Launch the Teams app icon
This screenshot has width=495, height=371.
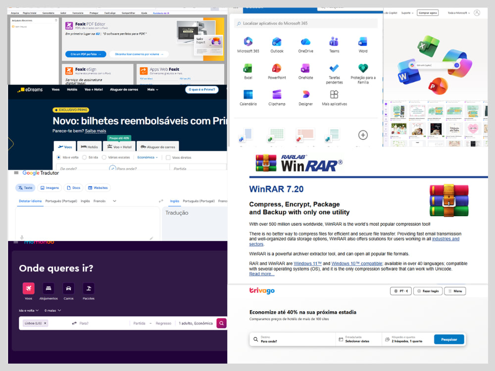334,42
